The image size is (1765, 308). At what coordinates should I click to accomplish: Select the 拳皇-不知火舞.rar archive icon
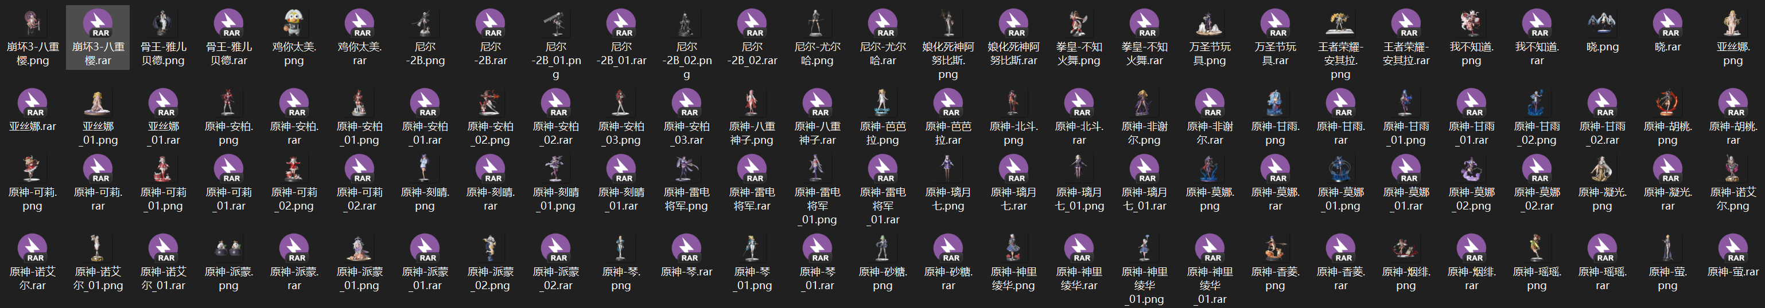(x=1145, y=23)
